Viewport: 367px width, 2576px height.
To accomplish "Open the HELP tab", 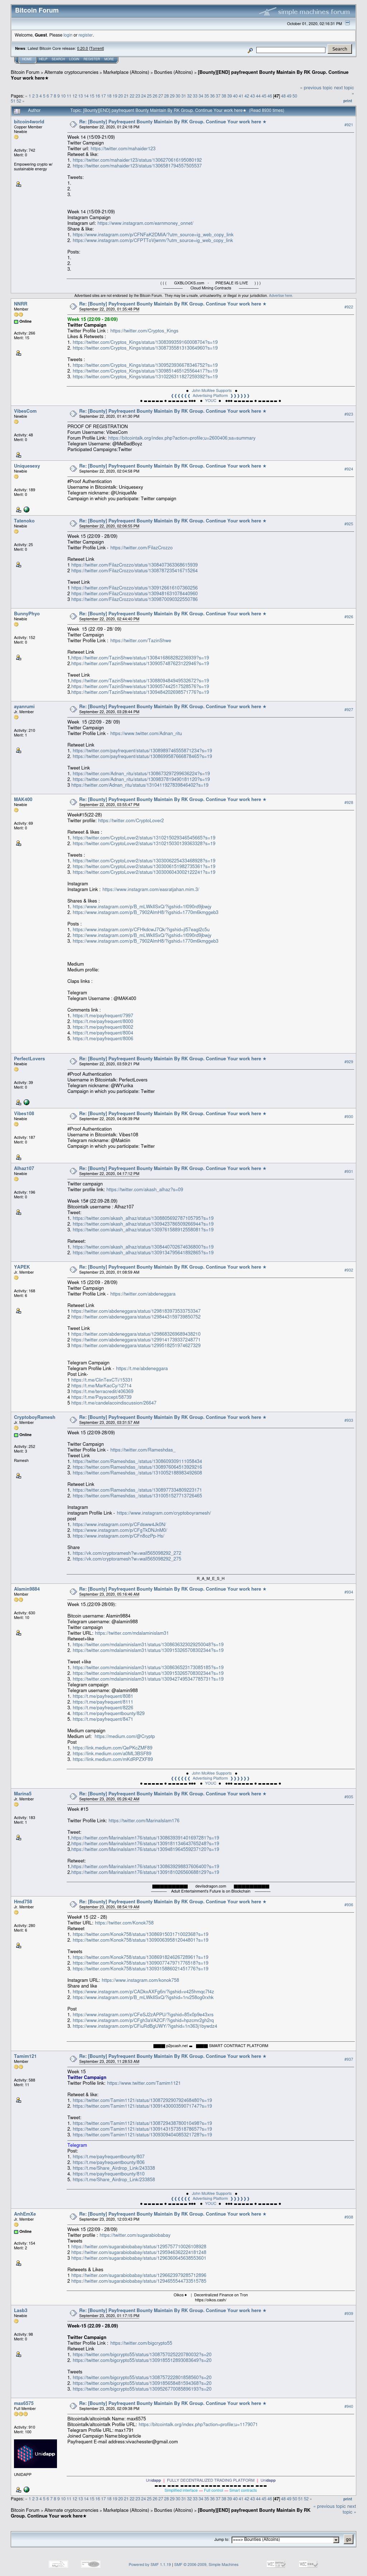I will (43, 59).
